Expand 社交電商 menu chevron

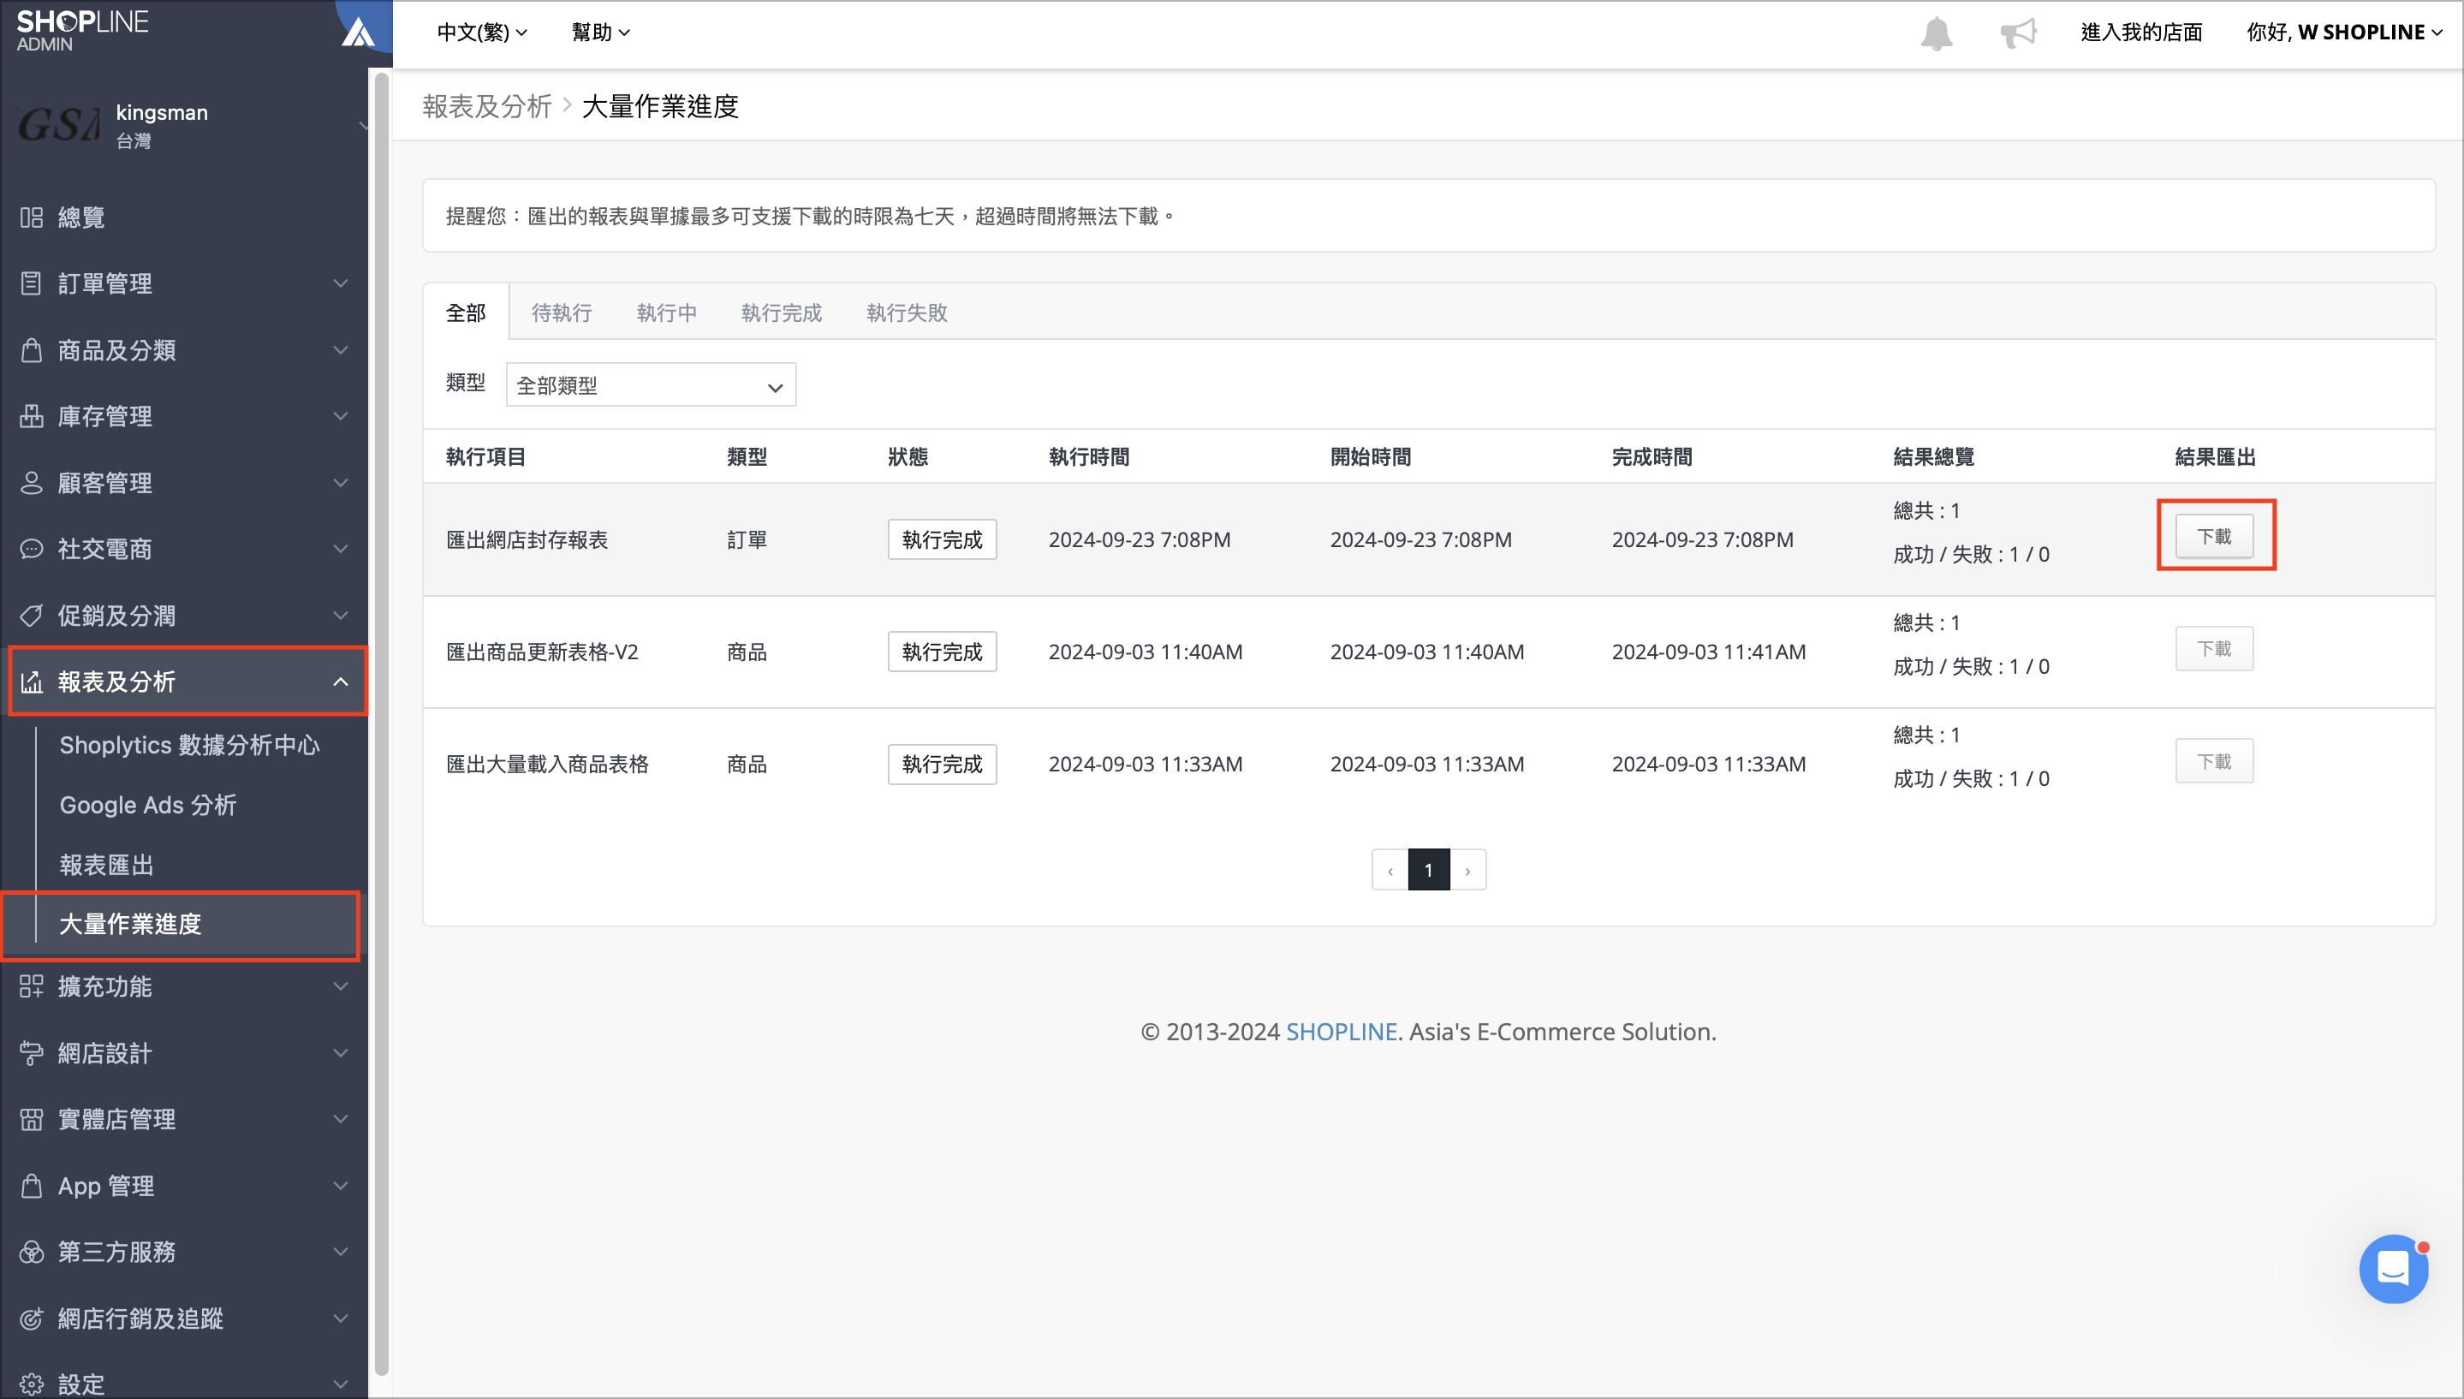click(x=341, y=549)
